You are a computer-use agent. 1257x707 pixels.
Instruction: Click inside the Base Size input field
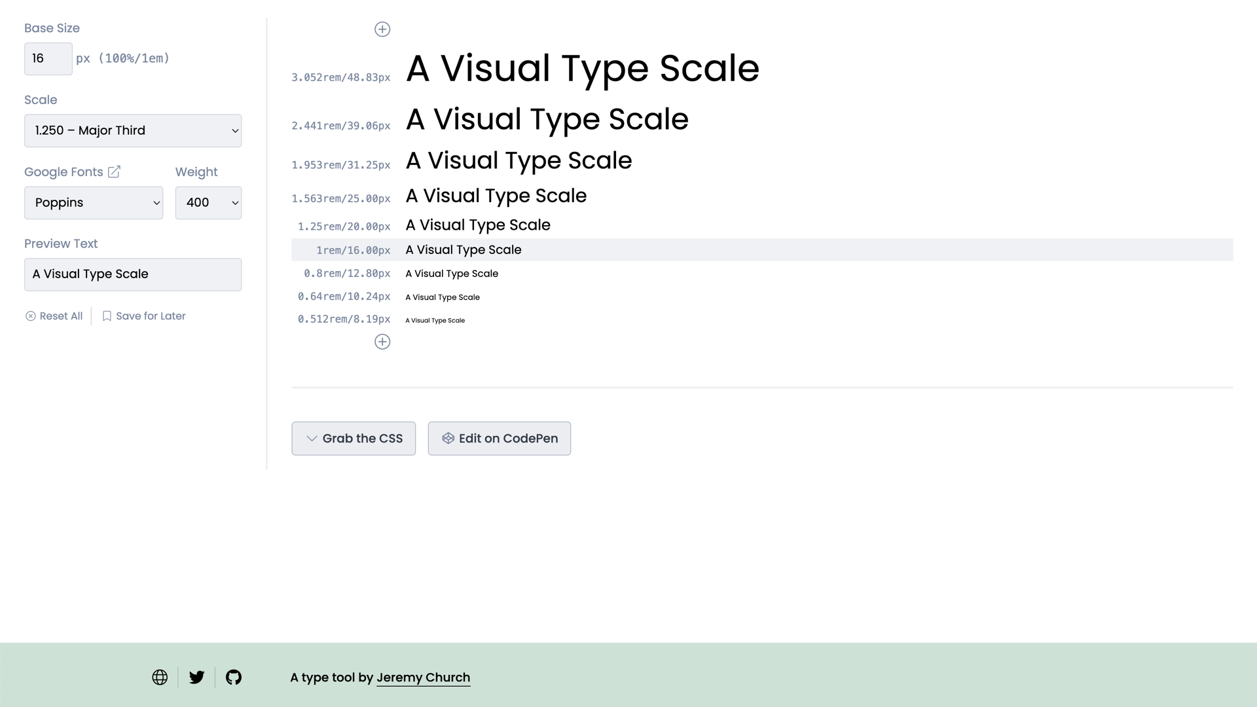click(48, 58)
